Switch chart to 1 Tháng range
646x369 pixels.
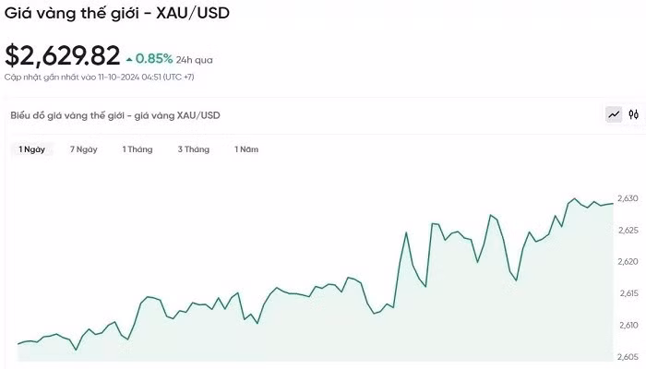coord(138,149)
